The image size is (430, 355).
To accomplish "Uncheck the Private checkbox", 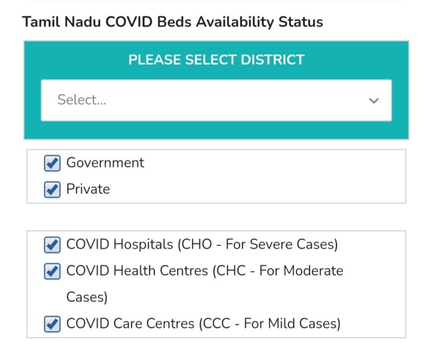I will pos(52,189).
